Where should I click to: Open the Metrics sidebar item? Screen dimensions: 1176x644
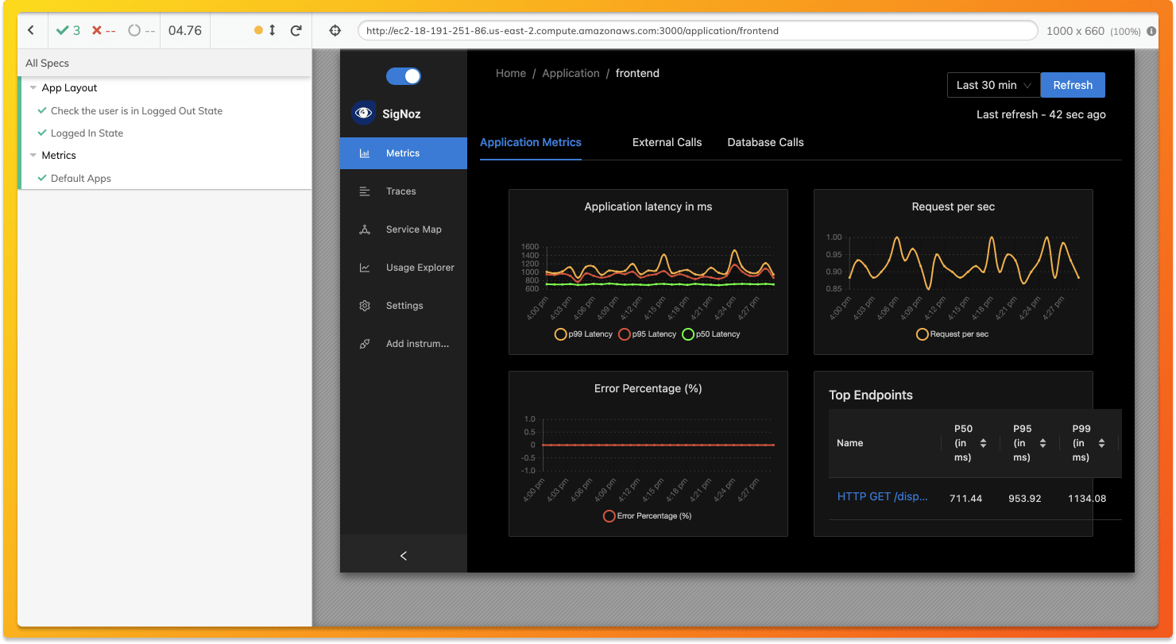403,153
